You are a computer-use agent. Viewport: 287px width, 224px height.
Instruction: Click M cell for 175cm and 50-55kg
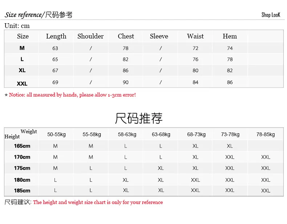[x=55, y=168]
